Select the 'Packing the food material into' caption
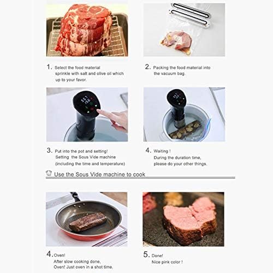273x273 pixels. [x=182, y=68]
